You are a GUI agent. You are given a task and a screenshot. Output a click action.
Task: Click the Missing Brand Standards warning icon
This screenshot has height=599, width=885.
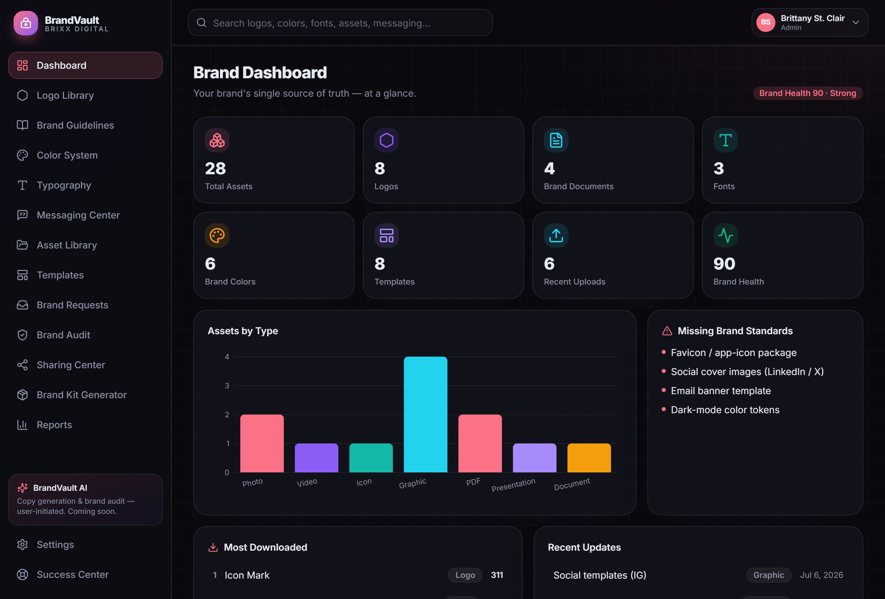click(667, 331)
